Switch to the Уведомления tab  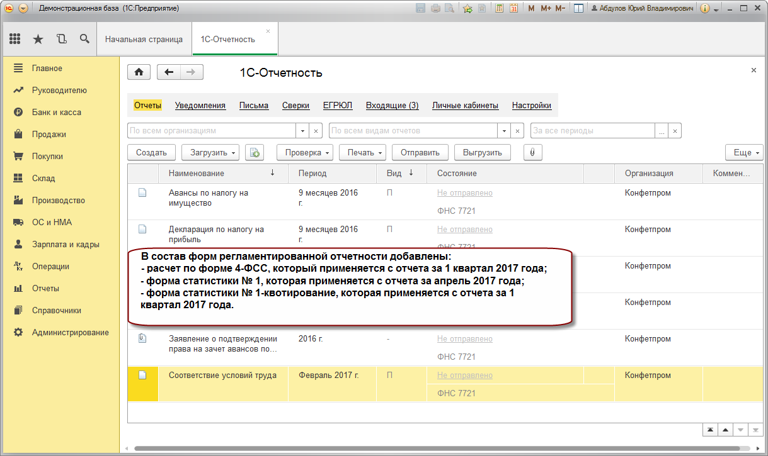(x=200, y=106)
